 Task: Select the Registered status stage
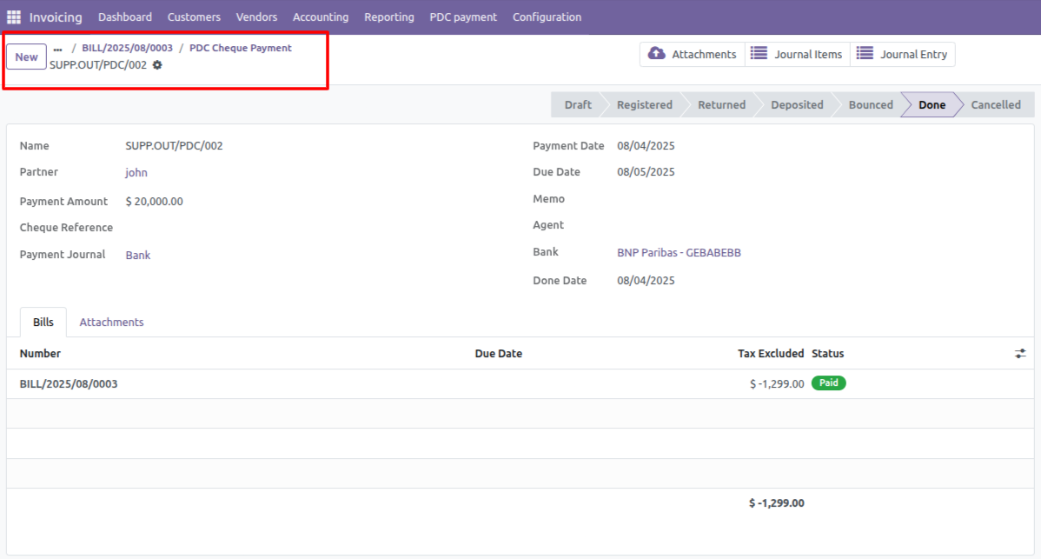(645, 105)
